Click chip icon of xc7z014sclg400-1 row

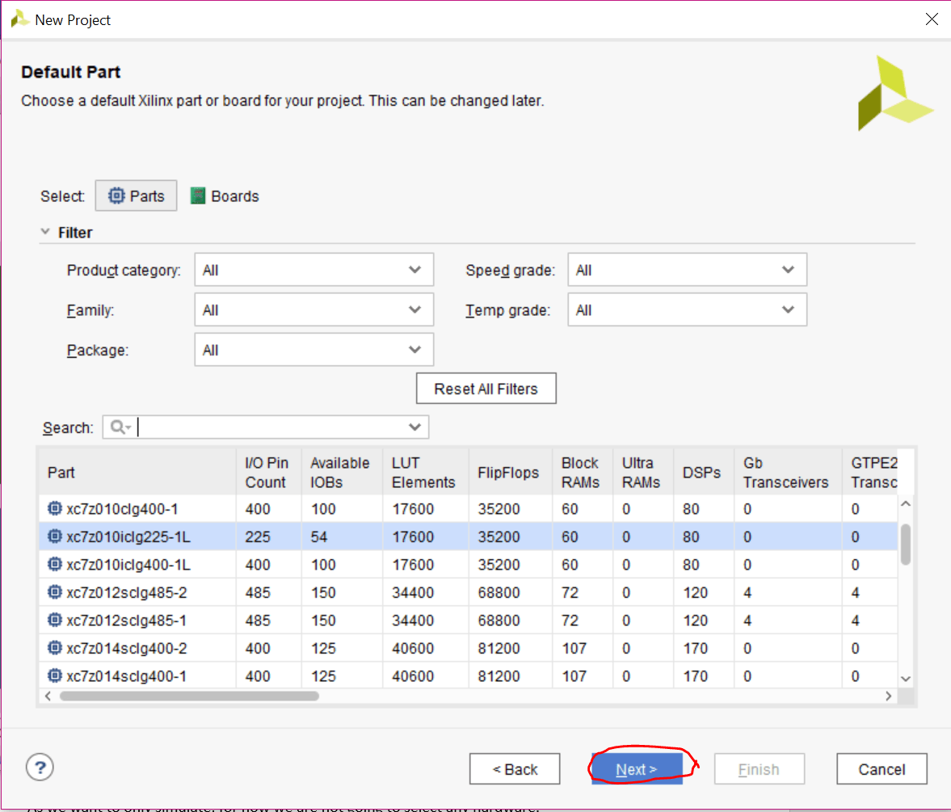(55, 676)
